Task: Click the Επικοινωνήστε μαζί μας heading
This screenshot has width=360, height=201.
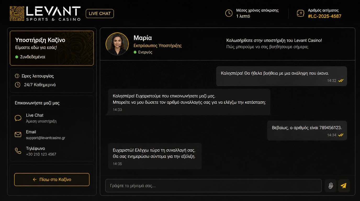Action: (37, 103)
